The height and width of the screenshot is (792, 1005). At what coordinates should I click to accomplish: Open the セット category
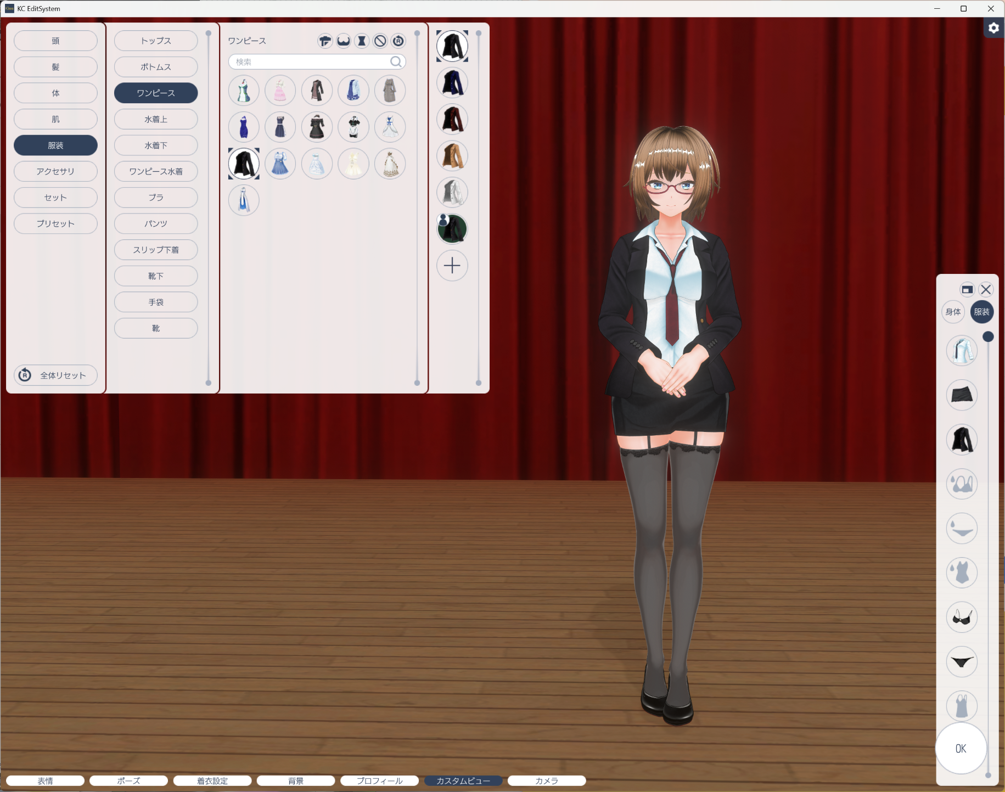pos(55,198)
